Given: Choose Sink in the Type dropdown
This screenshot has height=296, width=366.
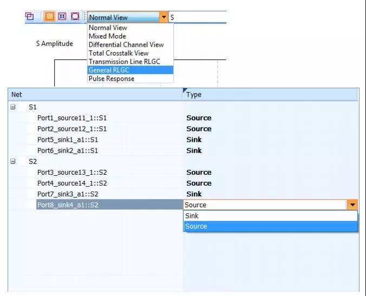Looking at the screenshot, I should [192, 216].
